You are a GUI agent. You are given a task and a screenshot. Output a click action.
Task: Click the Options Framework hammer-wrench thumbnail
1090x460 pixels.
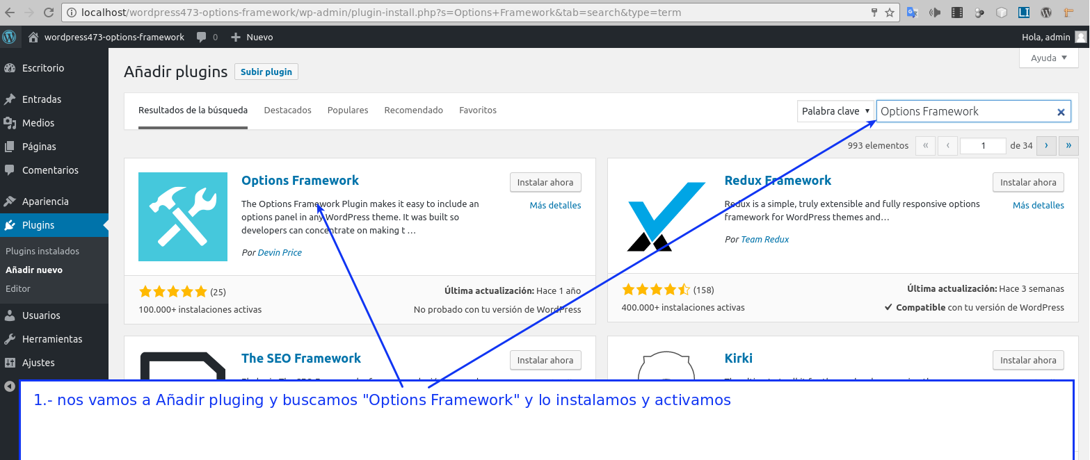tap(183, 217)
